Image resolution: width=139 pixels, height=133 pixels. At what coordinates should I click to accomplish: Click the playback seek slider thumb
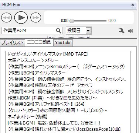[x=72, y=21]
